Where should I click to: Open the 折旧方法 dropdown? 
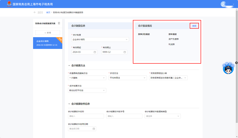pyautogui.click(x=128, y=78)
